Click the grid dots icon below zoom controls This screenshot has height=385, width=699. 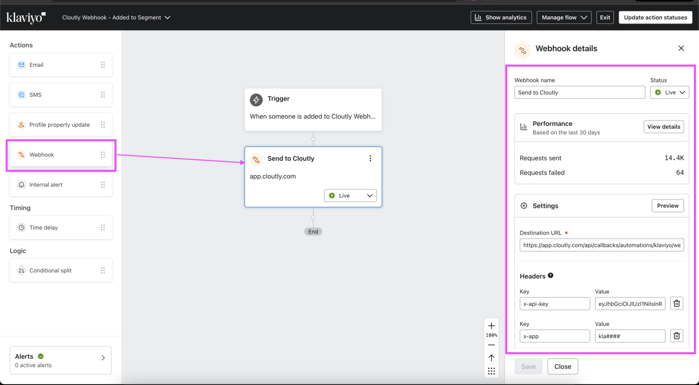tap(491, 371)
